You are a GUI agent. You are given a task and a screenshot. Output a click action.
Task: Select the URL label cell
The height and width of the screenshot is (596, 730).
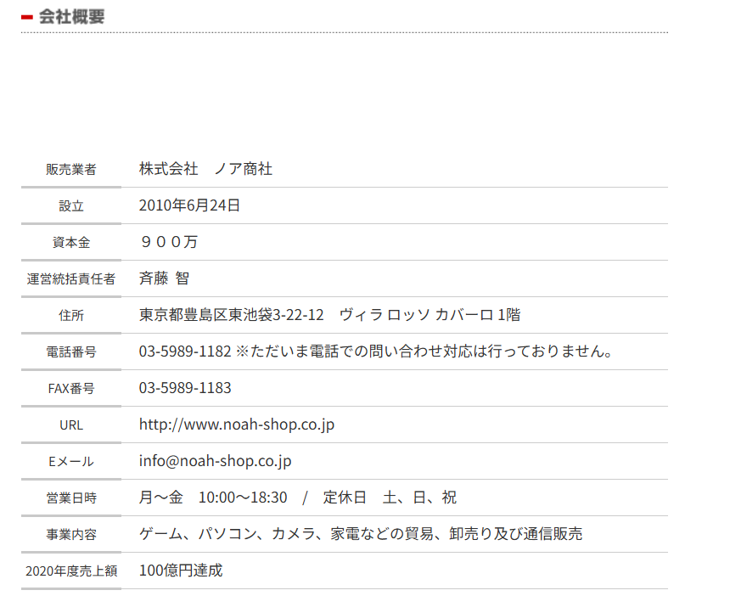71,425
